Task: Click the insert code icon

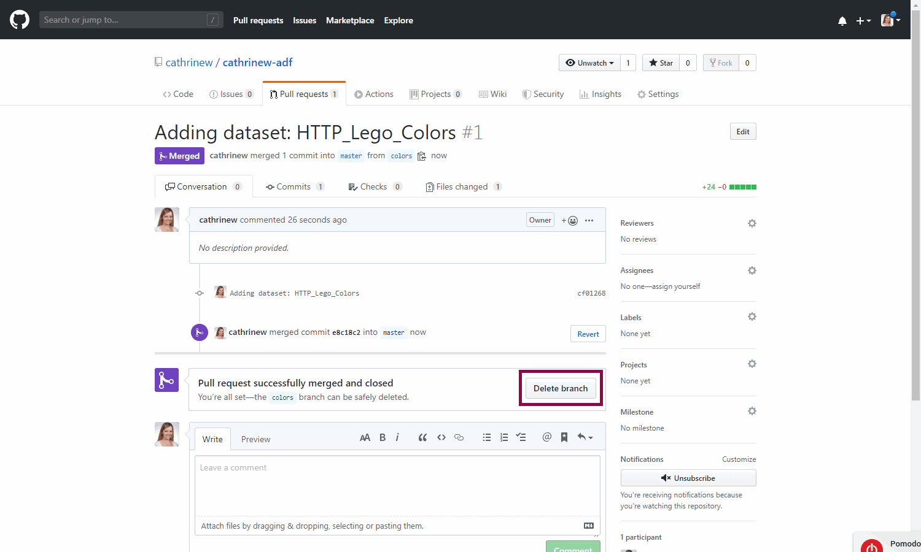Action: 441,437
